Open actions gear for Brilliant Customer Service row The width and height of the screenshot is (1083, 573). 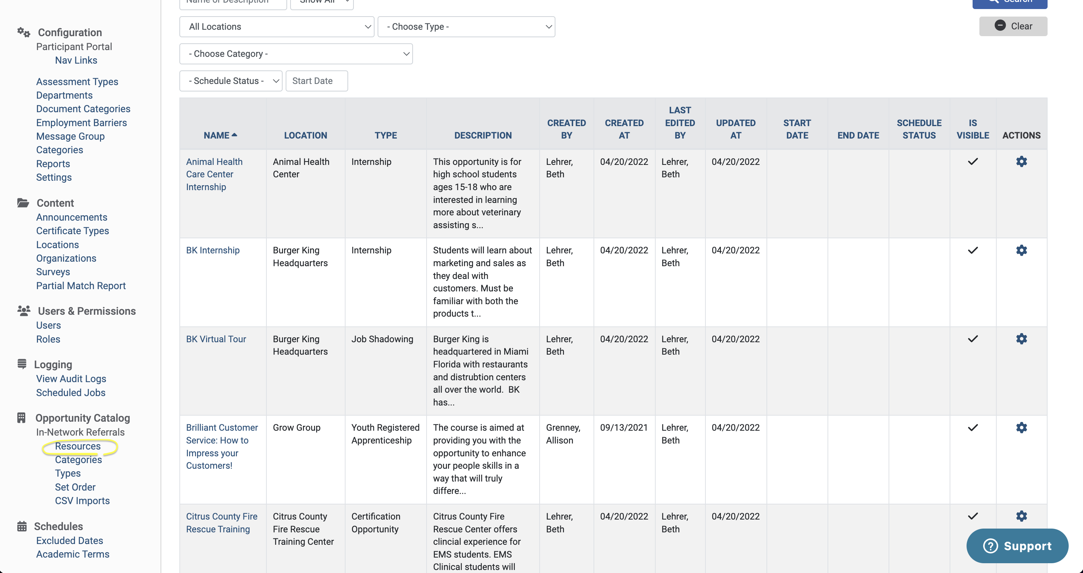[x=1021, y=428]
